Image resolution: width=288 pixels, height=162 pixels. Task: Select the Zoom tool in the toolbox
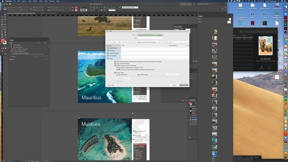point(5,37)
